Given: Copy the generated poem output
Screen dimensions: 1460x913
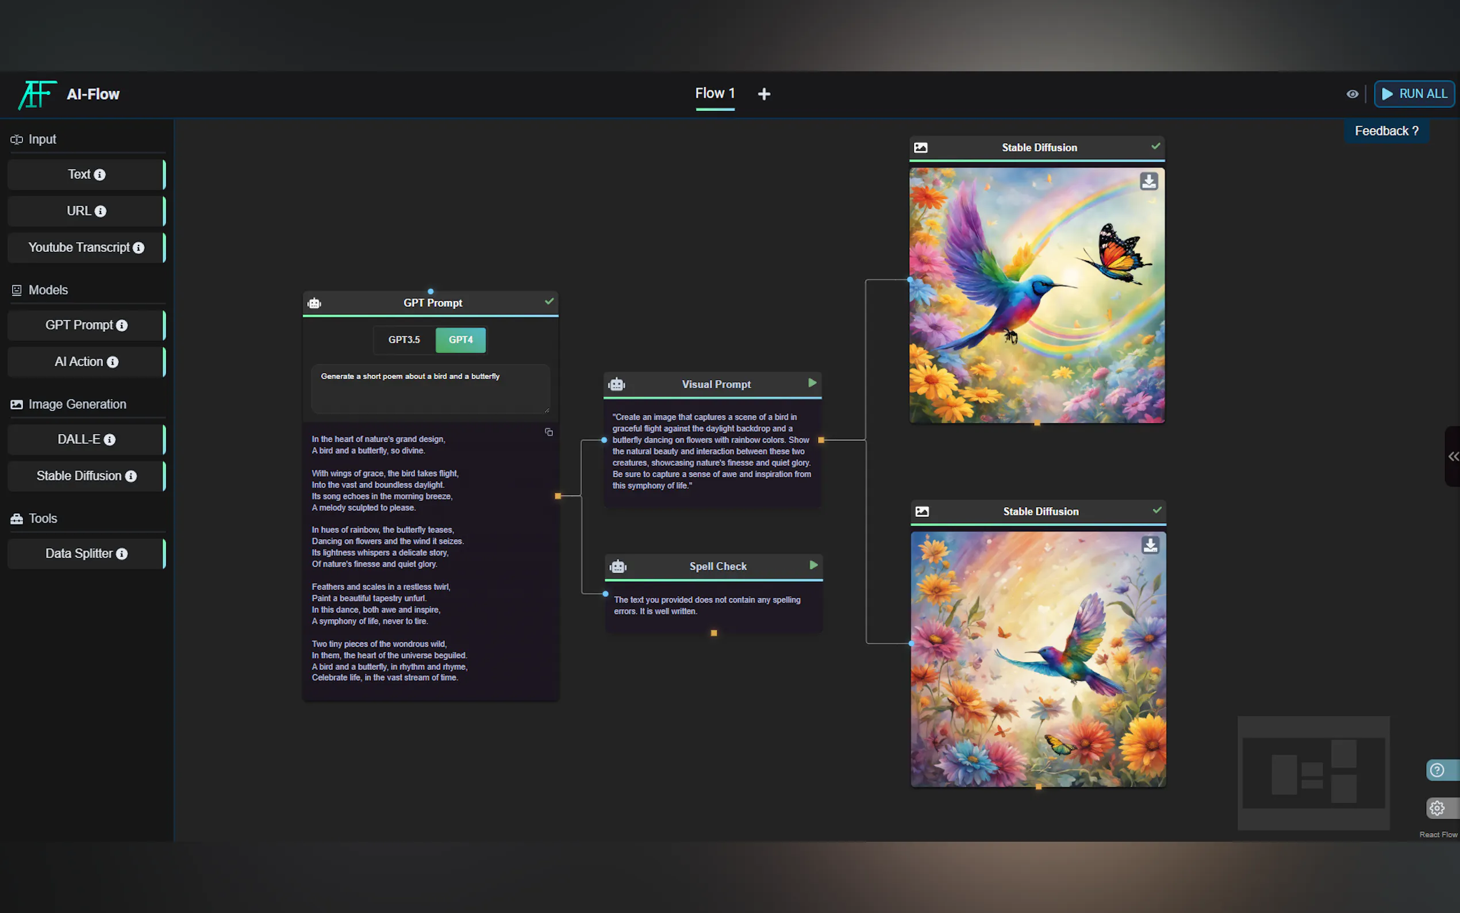Looking at the screenshot, I should [548, 432].
